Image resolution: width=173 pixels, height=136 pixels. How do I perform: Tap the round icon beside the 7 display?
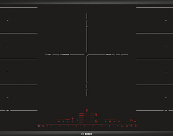point(73,121)
